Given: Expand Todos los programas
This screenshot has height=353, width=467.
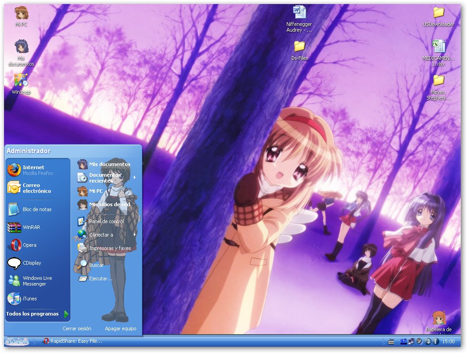Looking at the screenshot, I should pyautogui.click(x=37, y=314).
